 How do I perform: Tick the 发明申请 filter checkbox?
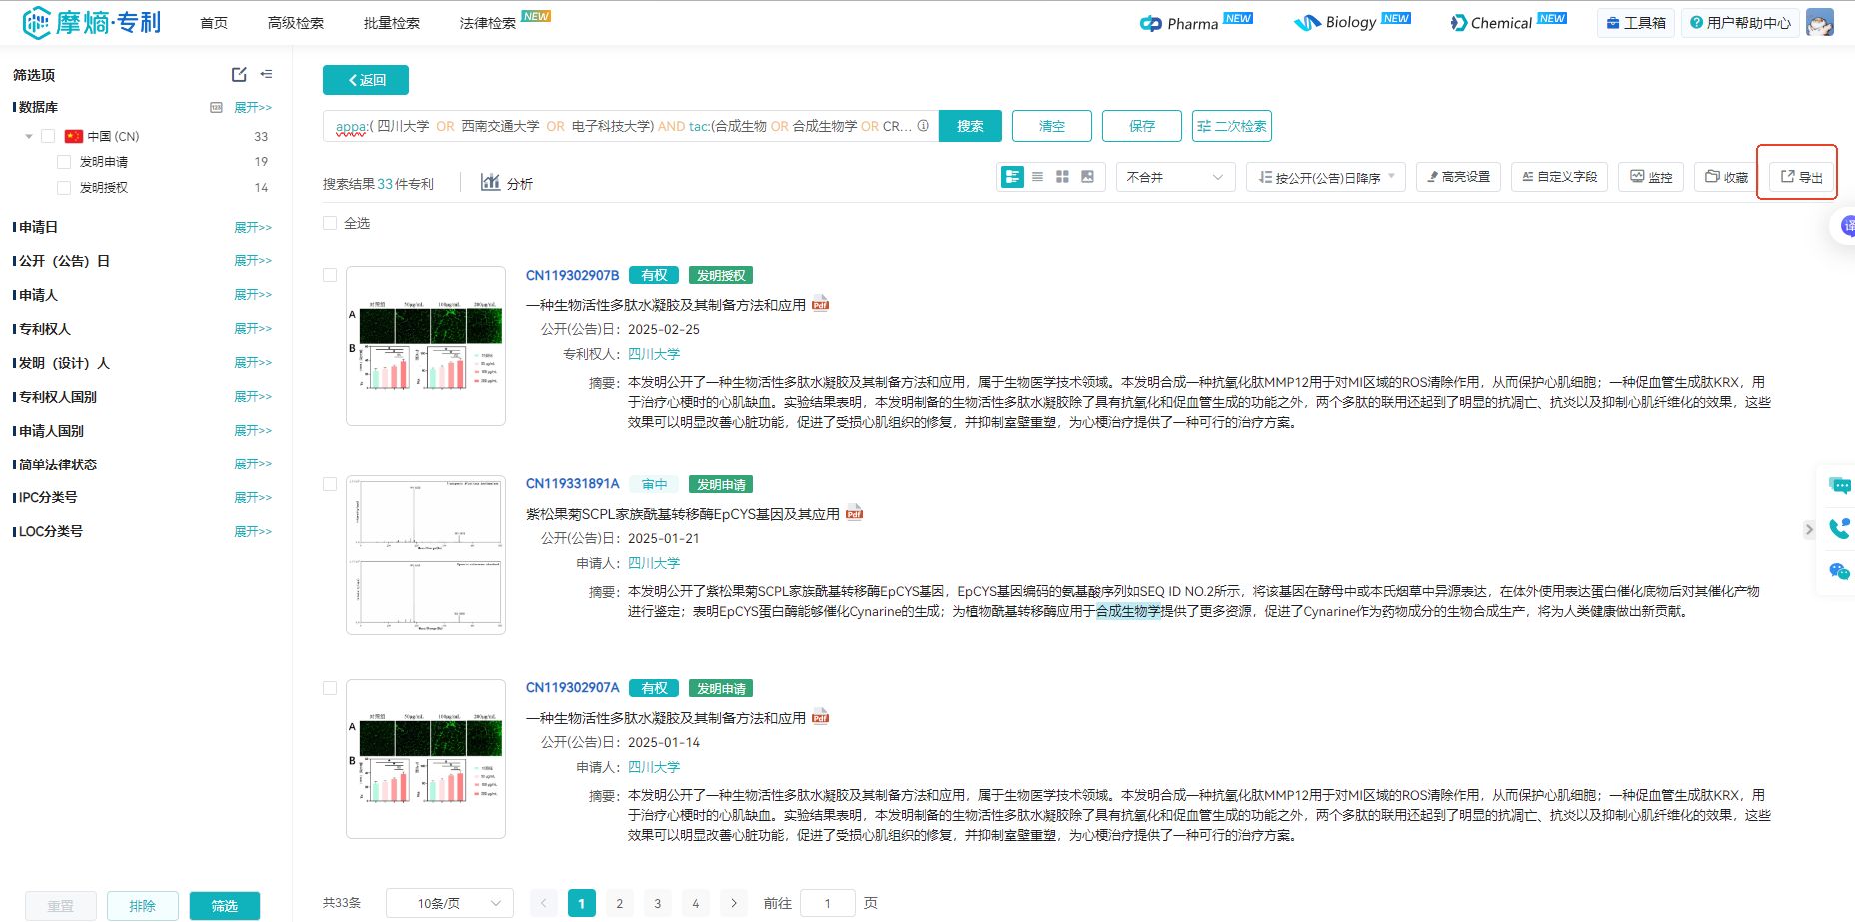[x=64, y=162]
